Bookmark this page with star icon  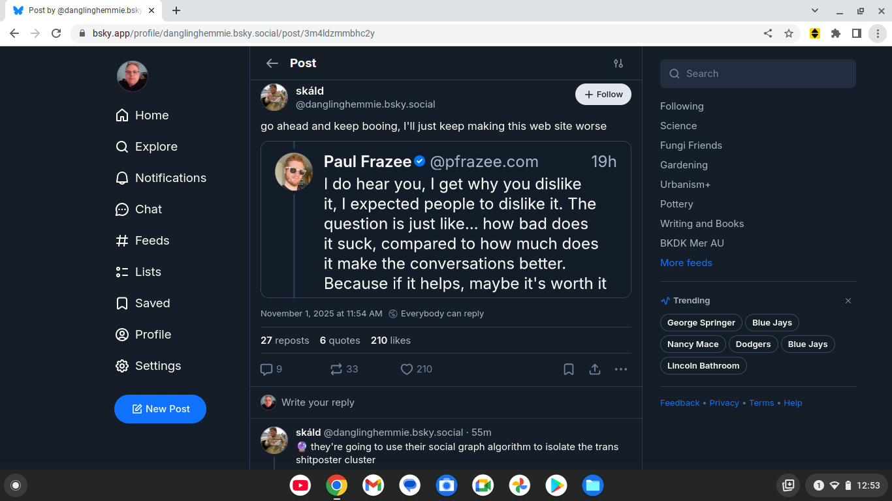point(789,33)
